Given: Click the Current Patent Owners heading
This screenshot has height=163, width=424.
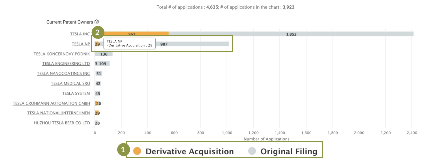Looking at the screenshot, I should 70,22.
